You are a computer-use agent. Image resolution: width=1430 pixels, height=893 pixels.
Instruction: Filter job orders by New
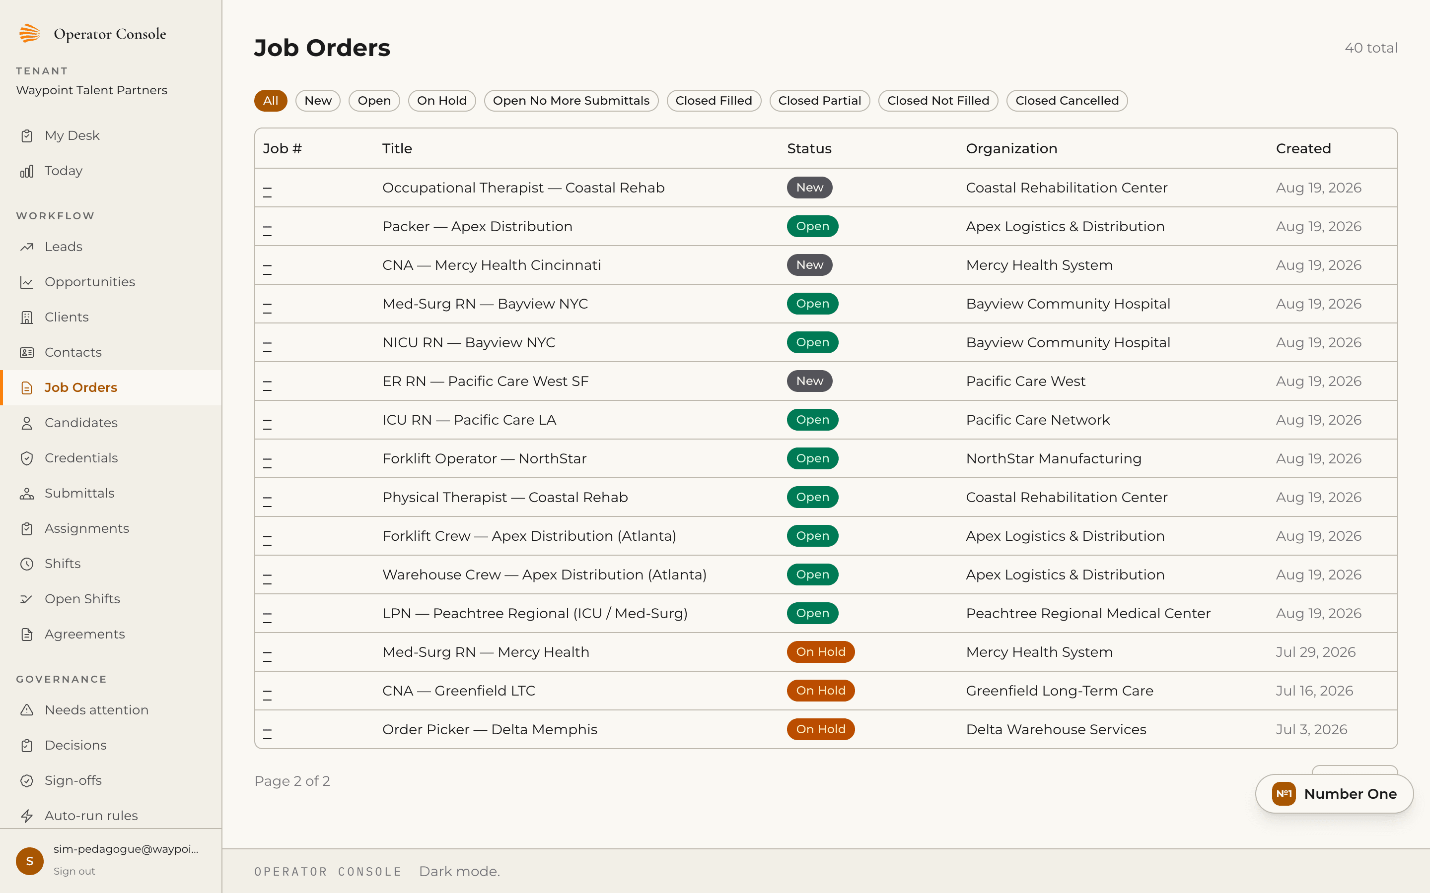pos(318,100)
